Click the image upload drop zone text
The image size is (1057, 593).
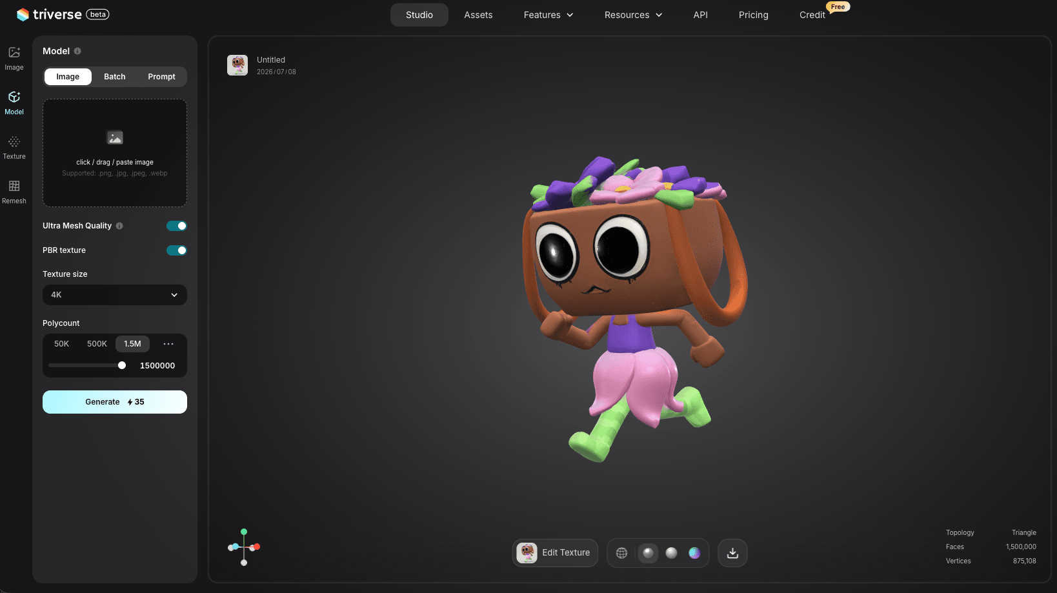(115, 163)
